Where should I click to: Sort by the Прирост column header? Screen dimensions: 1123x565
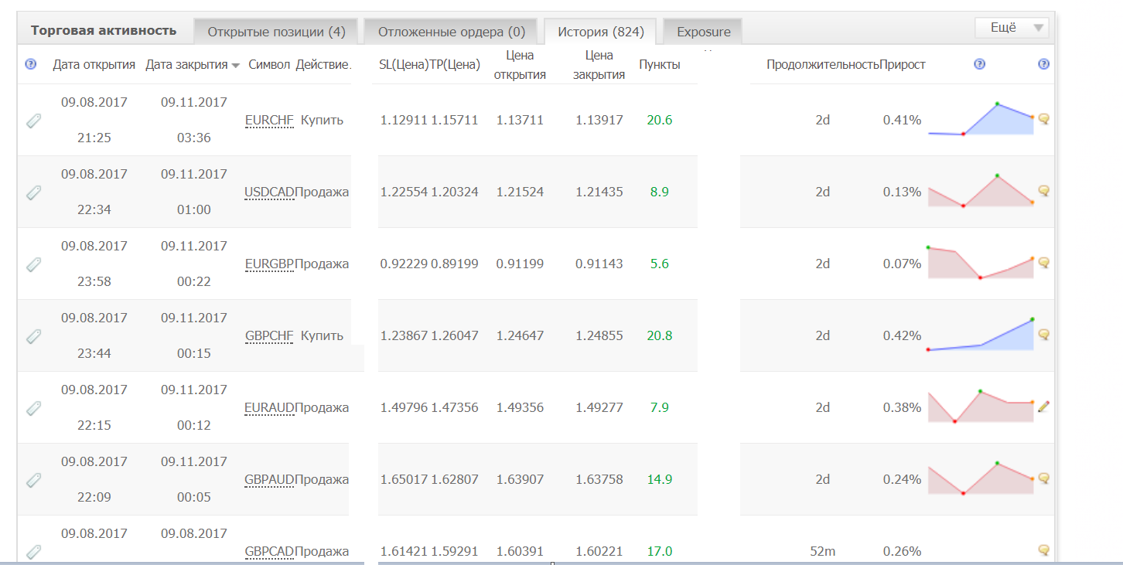(x=903, y=65)
